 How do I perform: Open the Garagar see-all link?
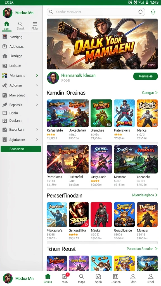(x=150, y=93)
